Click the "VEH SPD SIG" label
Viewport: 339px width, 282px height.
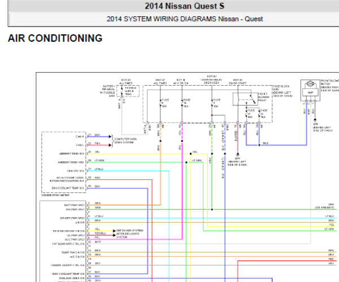click(x=76, y=171)
